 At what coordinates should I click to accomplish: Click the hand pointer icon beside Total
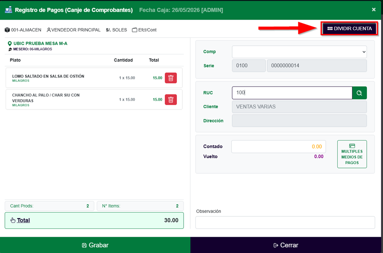click(13, 220)
